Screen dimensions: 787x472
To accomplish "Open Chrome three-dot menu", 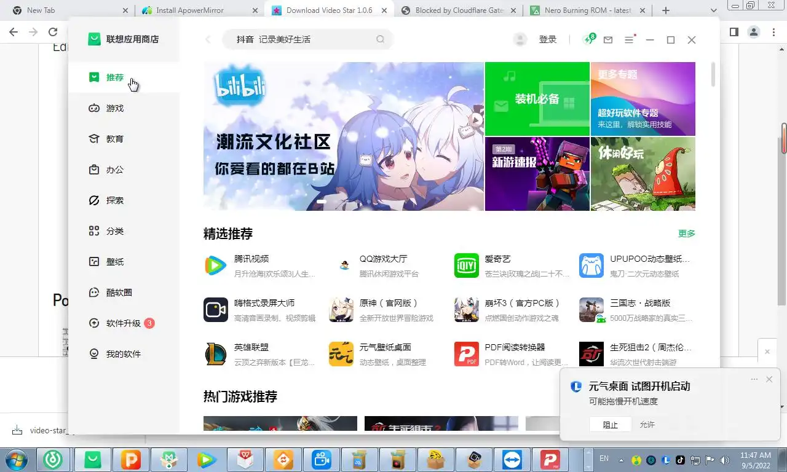I will 773,32.
